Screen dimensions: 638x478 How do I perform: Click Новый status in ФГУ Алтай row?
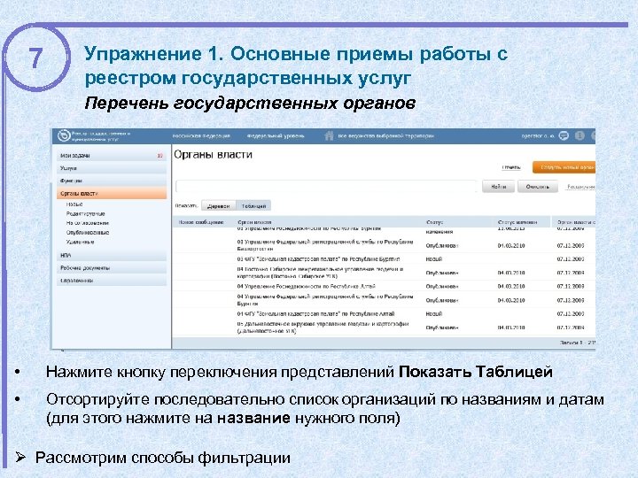(433, 313)
